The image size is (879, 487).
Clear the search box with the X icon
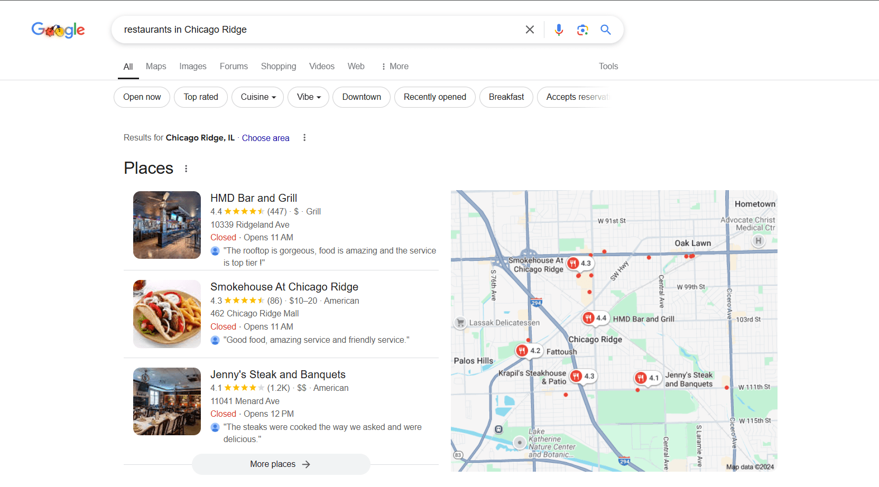tap(530, 30)
